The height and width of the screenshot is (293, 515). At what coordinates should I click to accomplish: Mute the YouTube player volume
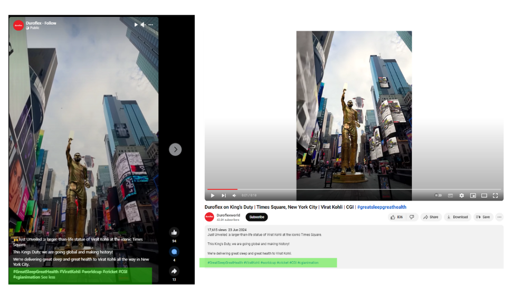234,195
